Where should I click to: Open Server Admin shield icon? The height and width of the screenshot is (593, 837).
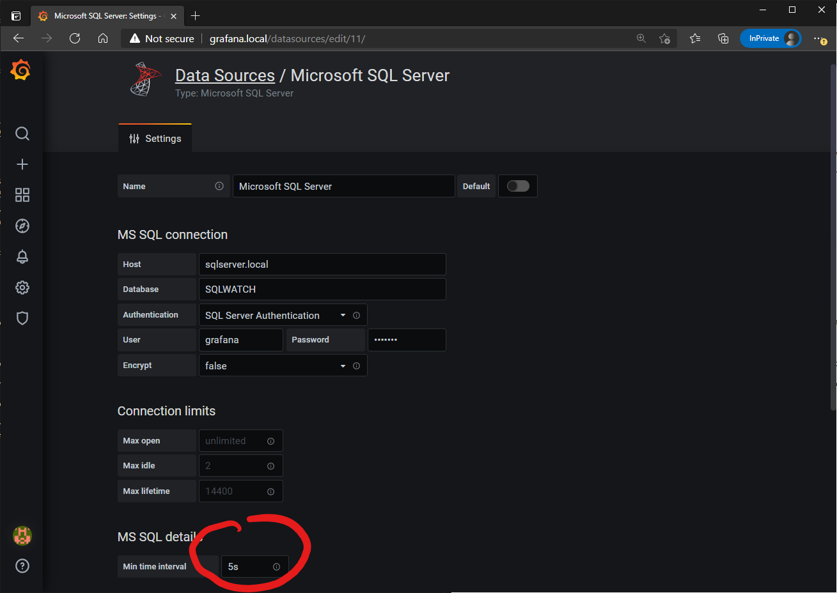click(22, 318)
